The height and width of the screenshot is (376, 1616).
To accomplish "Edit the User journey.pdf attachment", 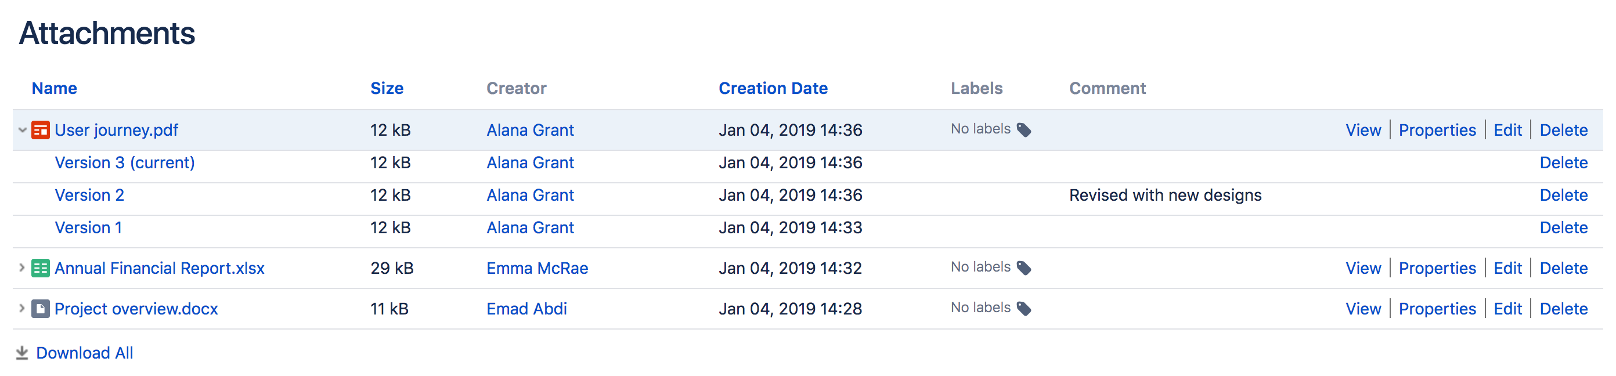I will [x=1507, y=130].
